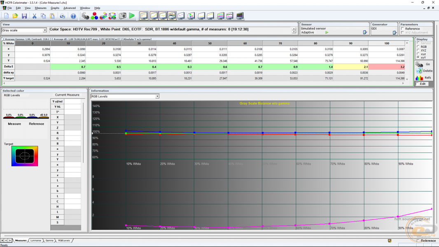Click the Delete button with recycle bin
Screen dimensions: 439x247
pyautogui.click(x=424, y=71)
